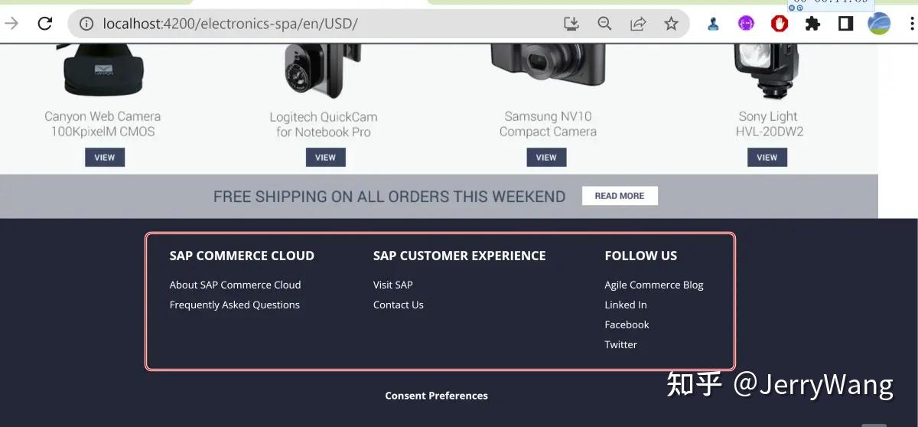This screenshot has width=918, height=427.
Task: Open Frequently Asked Questions footer link
Action: click(x=234, y=305)
